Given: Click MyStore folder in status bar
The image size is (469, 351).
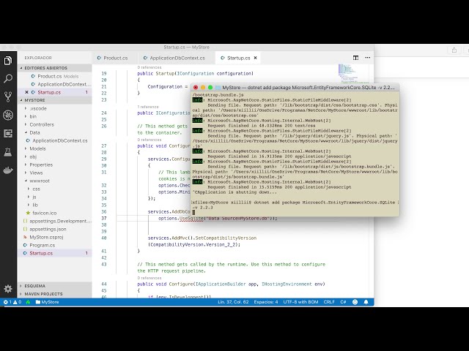Looking at the screenshot, I should pyautogui.click(x=47, y=302).
